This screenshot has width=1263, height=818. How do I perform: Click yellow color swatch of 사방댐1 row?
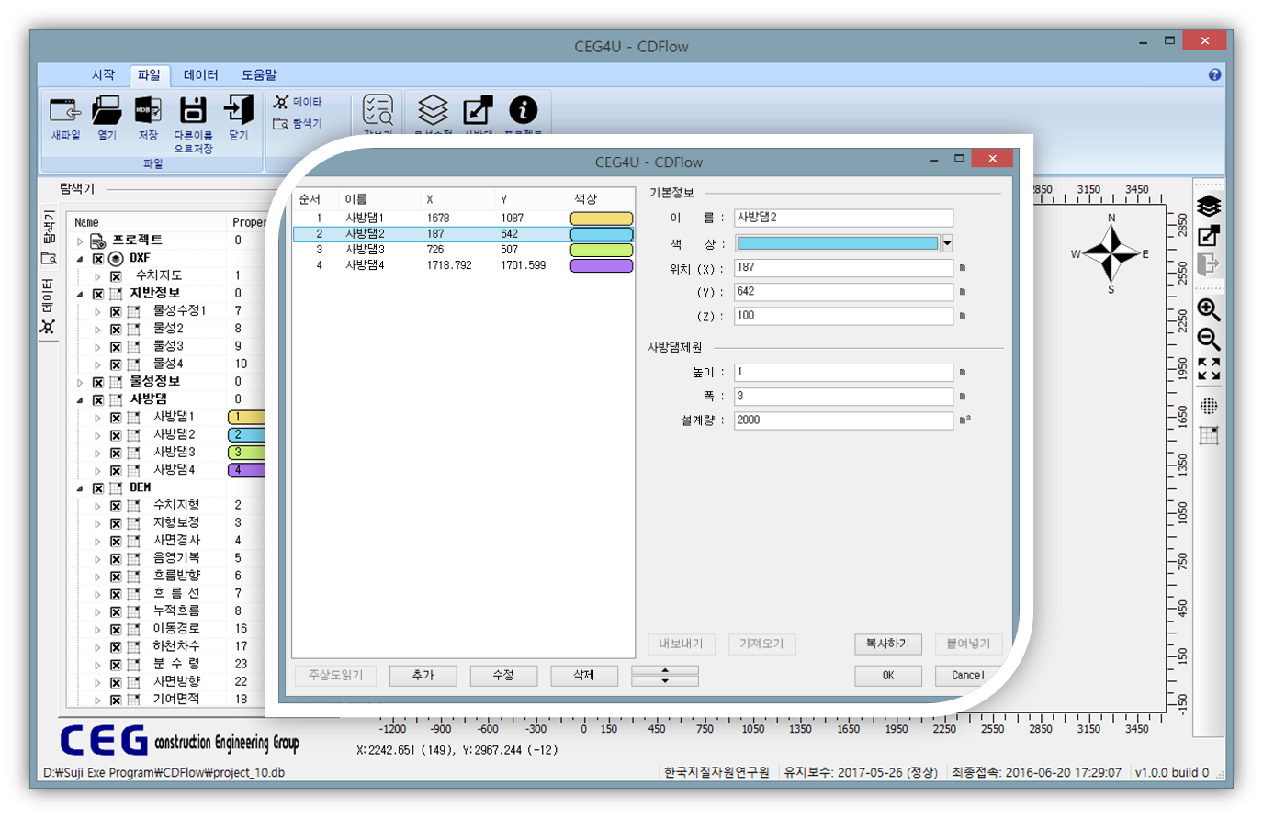click(x=602, y=219)
